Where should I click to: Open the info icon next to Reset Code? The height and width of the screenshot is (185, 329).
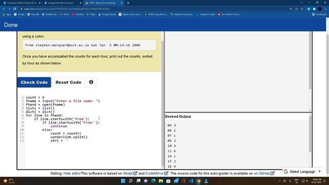[x=91, y=82]
